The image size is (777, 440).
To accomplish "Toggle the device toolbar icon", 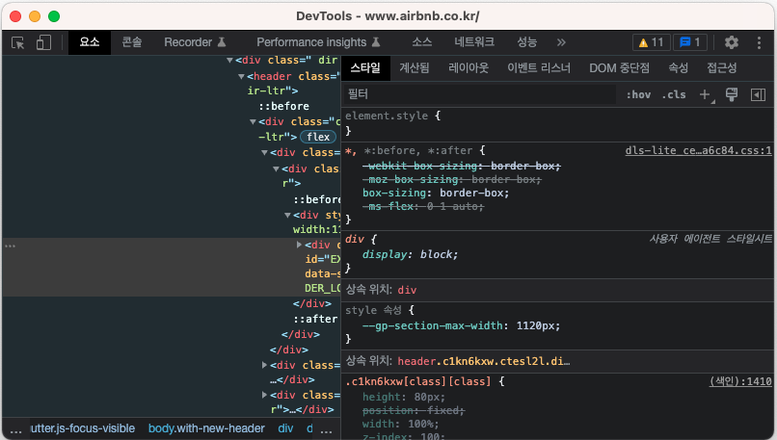I will click(x=43, y=42).
